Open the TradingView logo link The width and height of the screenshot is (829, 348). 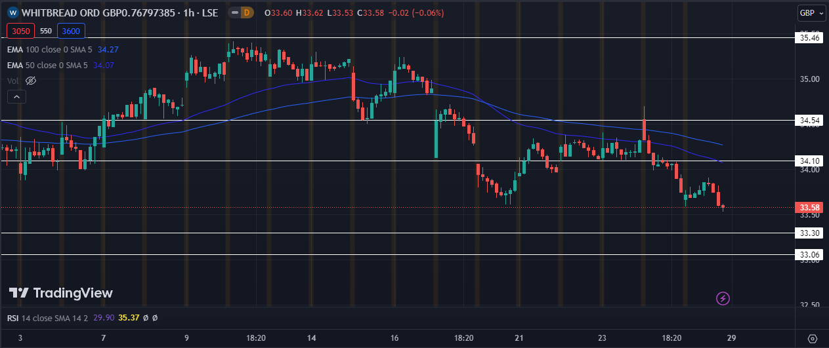tap(60, 293)
